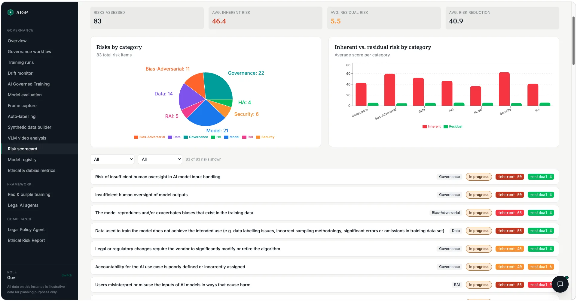Click the AIGP hexagon logo icon
The width and height of the screenshot is (577, 301).
[11, 12]
